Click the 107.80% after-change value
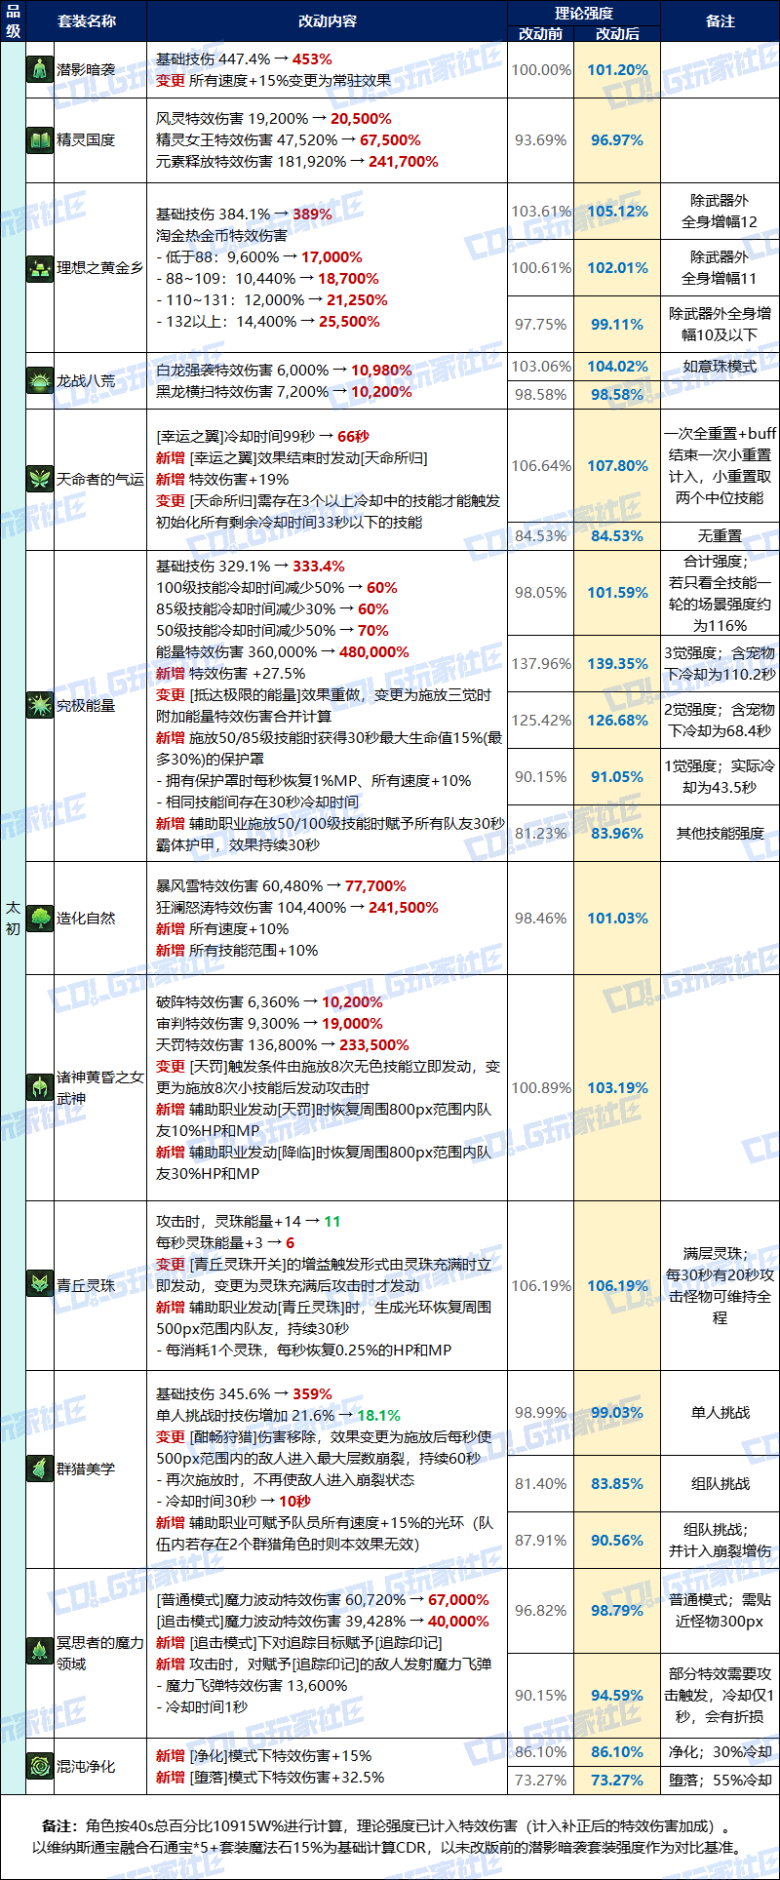The image size is (780, 1880). [x=617, y=465]
